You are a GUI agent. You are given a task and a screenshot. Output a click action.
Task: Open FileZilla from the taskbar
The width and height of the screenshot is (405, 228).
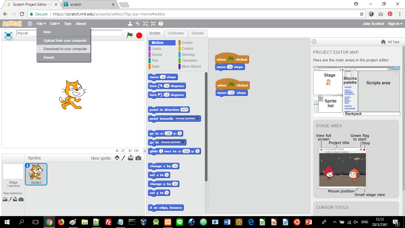pyautogui.click(x=109, y=222)
